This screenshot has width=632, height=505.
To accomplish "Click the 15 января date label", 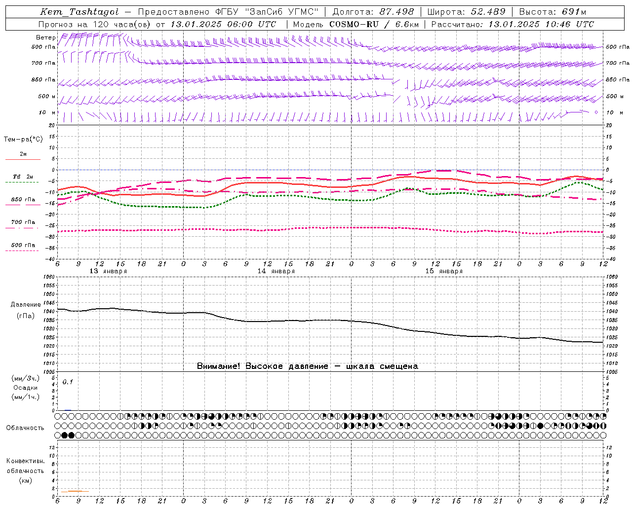I will tap(444, 271).
